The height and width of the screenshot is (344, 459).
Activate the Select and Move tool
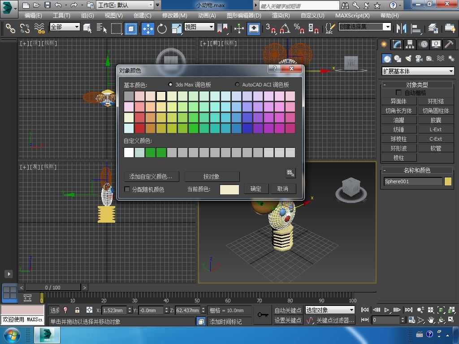tap(148, 28)
